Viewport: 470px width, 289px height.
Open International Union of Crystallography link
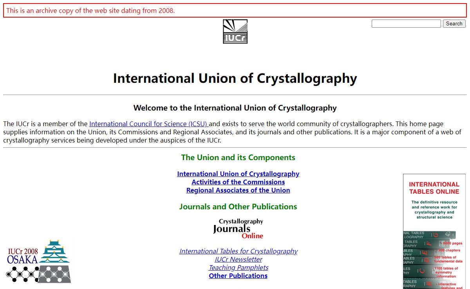pyautogui.click(x=238, y=174)
